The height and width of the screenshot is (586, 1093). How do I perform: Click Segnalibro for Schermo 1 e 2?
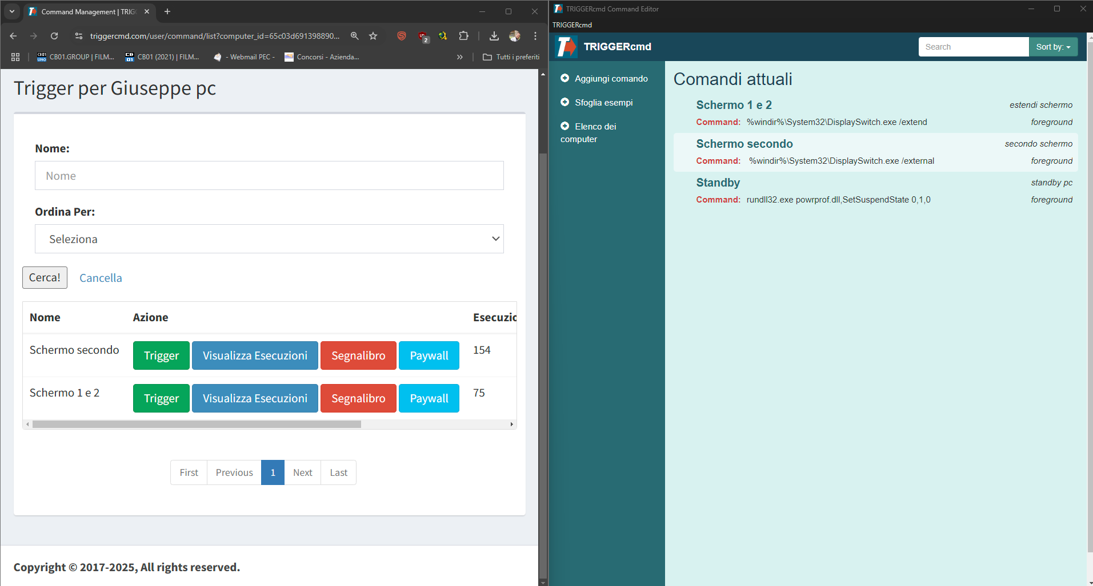point(358,398)
